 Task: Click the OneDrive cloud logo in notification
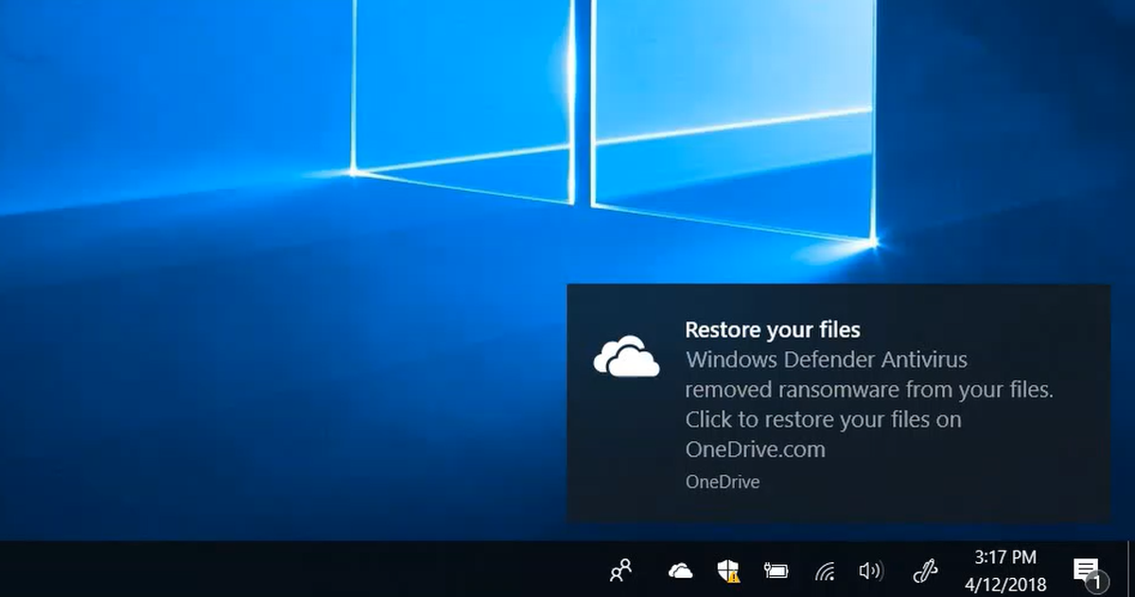(x=626, y=358)
